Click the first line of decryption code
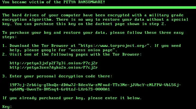This screenshot has height=109, width=196. (x=95, y=85)
